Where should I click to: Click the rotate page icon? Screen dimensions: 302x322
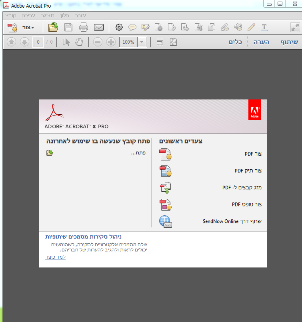172,27
